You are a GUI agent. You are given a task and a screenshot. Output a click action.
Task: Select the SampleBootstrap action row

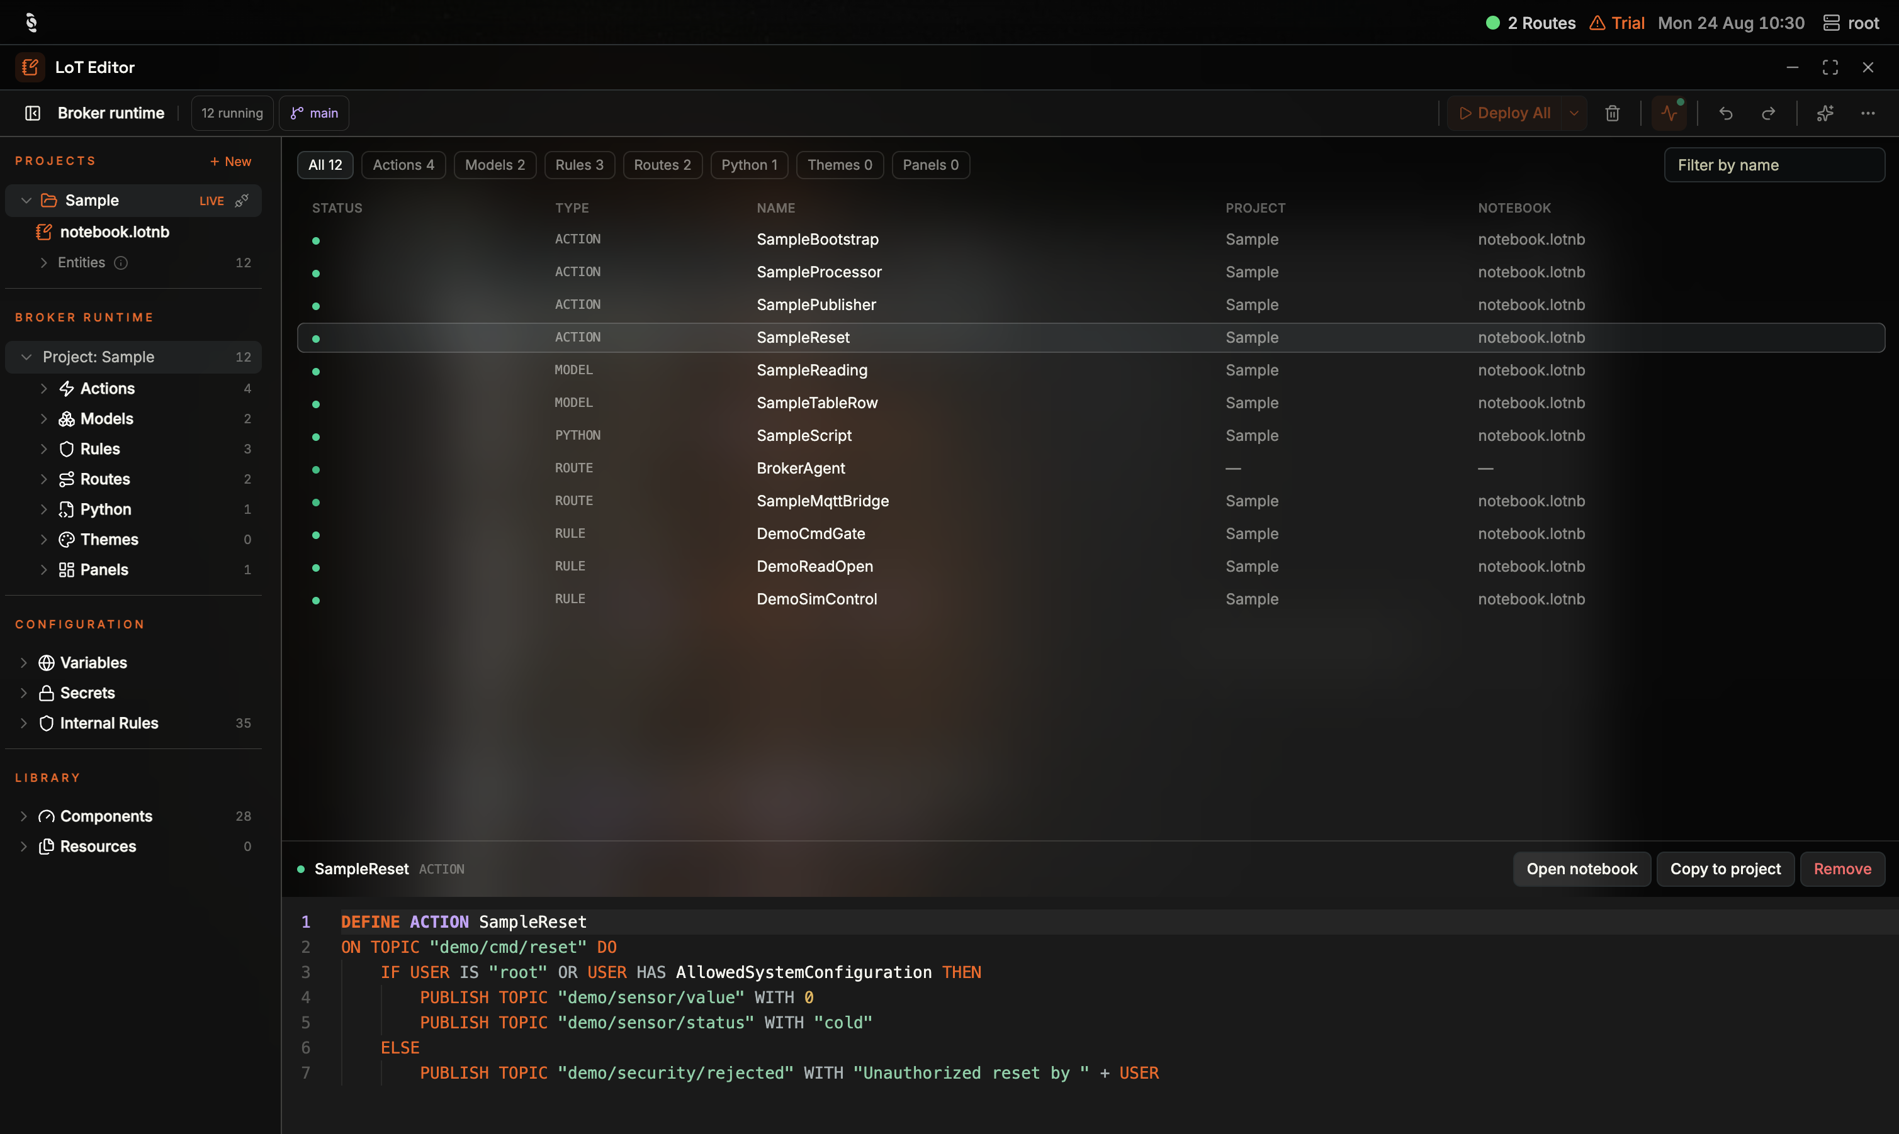(1091, 239)
